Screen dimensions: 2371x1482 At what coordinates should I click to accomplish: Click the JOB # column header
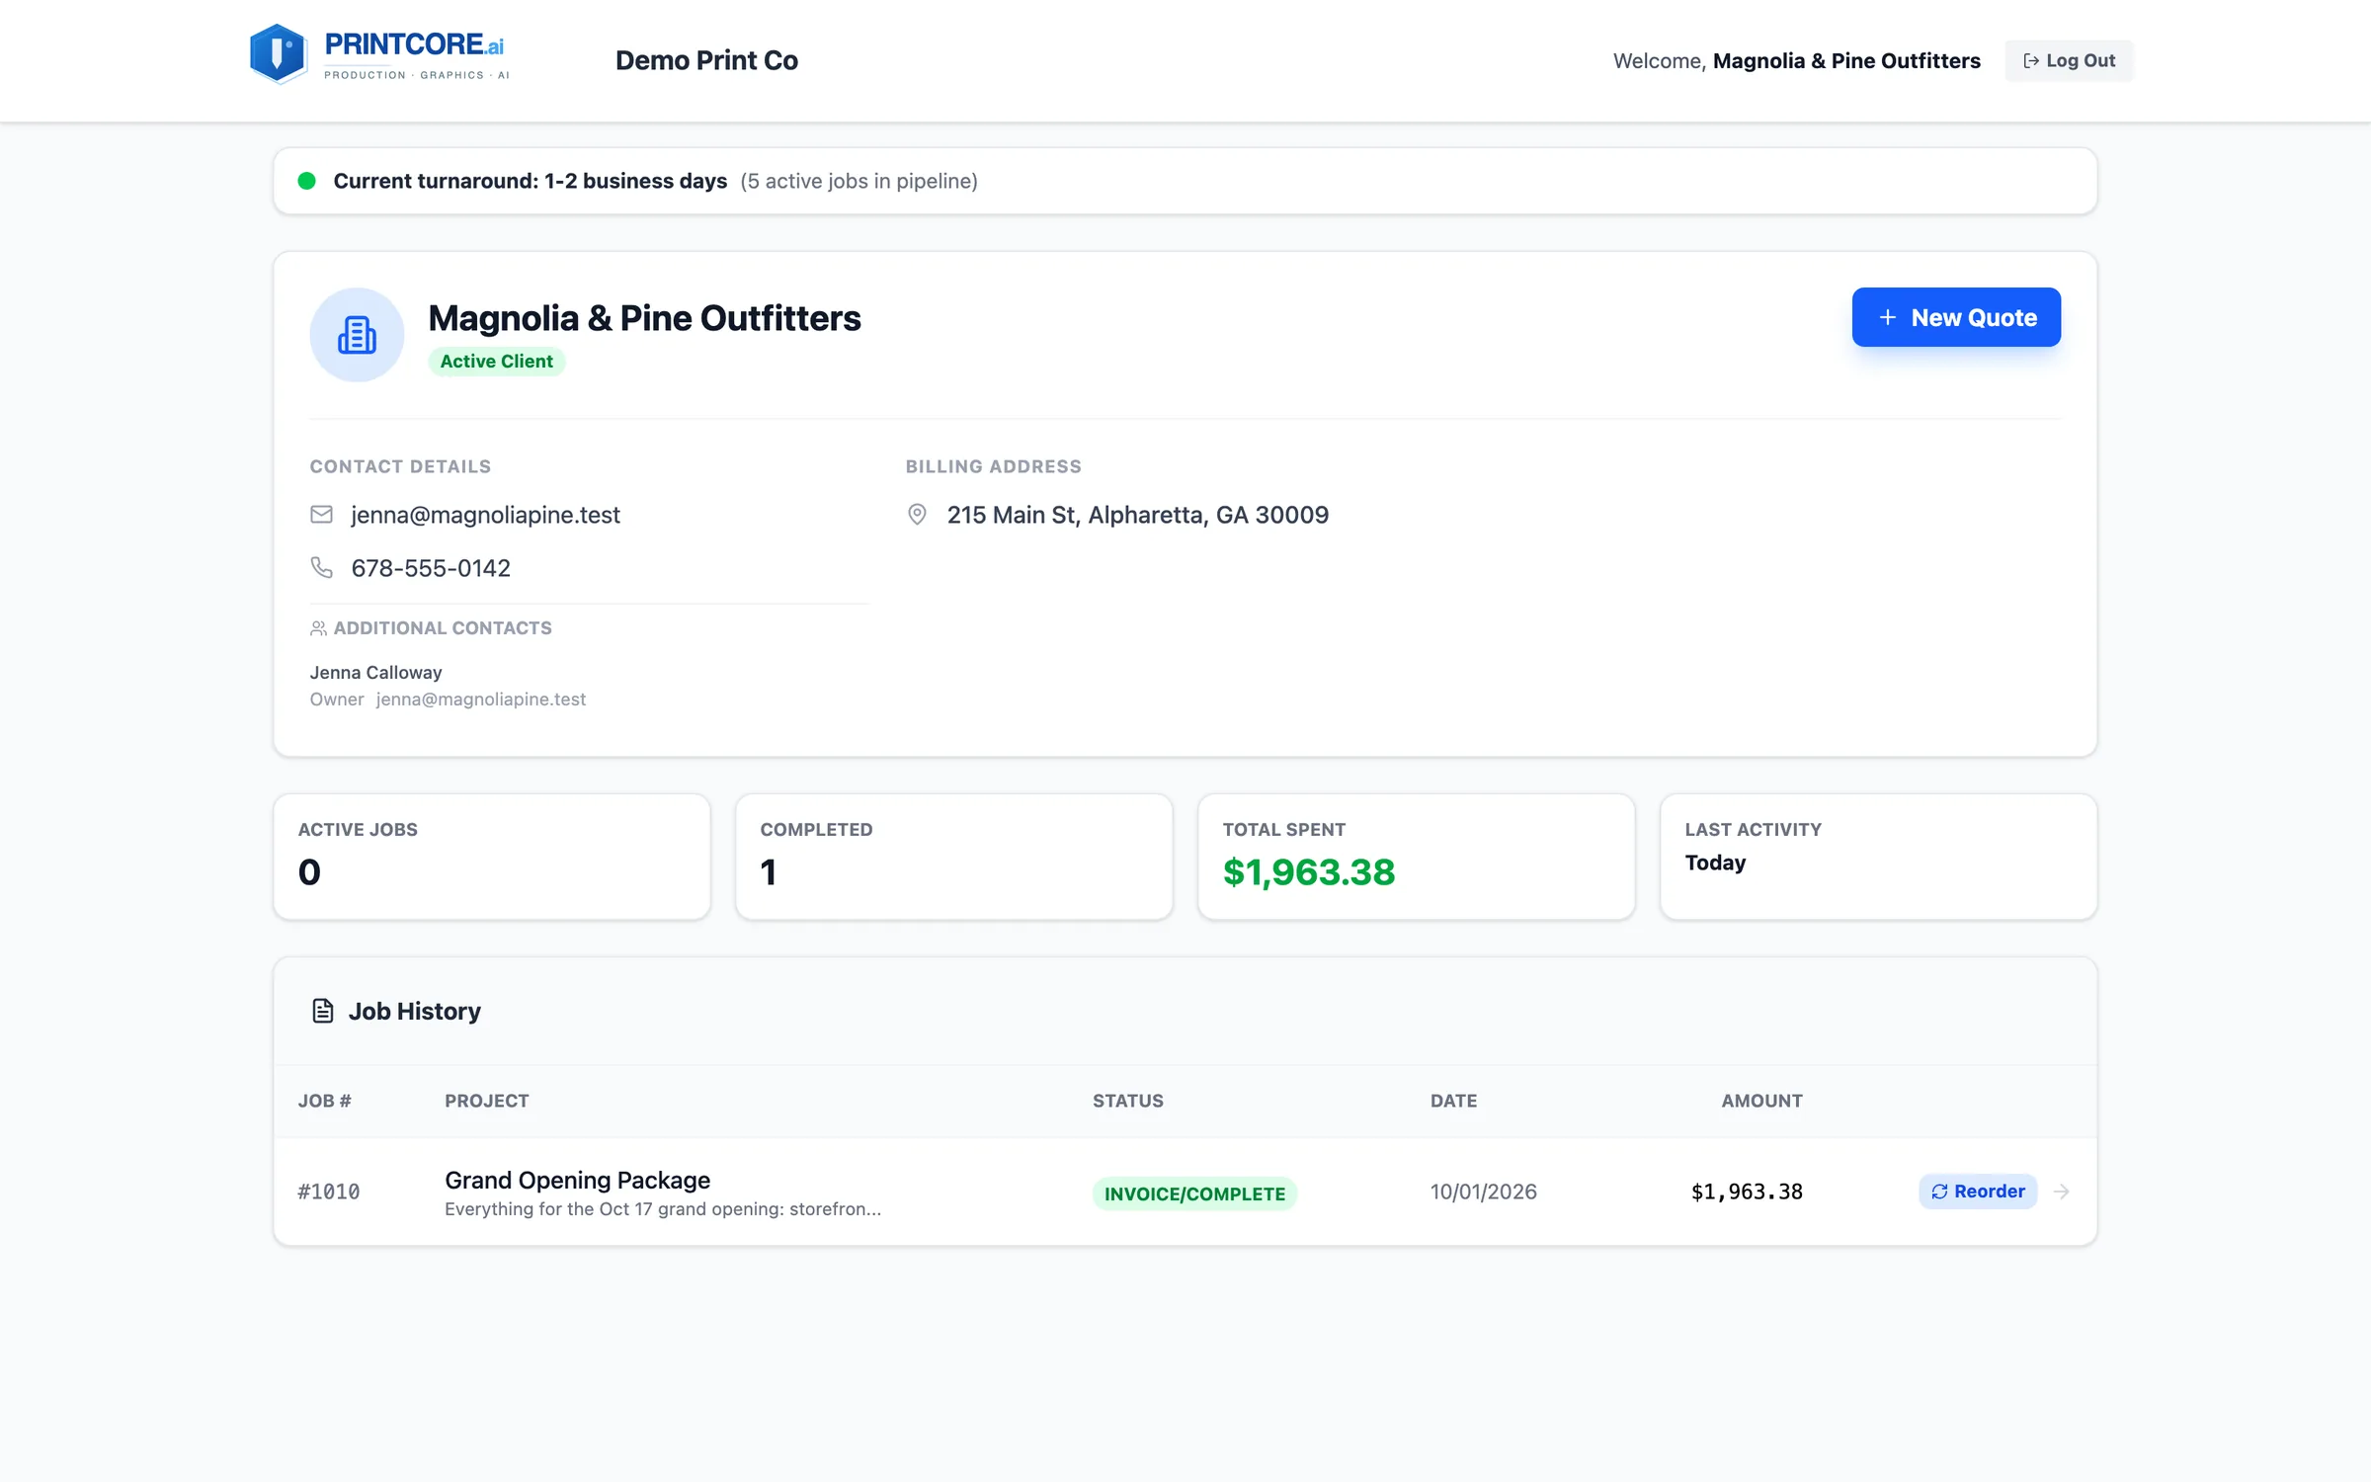[x=325, y=1101]
